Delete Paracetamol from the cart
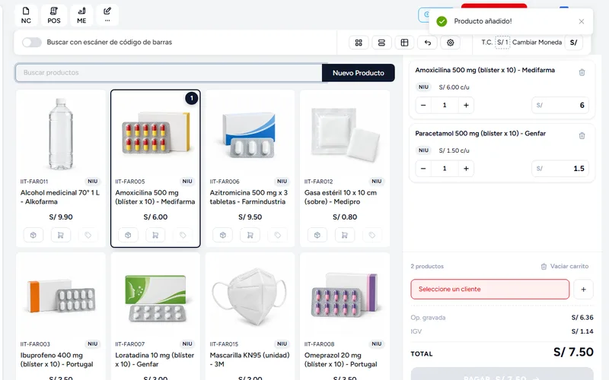 [x=582, y=135]
